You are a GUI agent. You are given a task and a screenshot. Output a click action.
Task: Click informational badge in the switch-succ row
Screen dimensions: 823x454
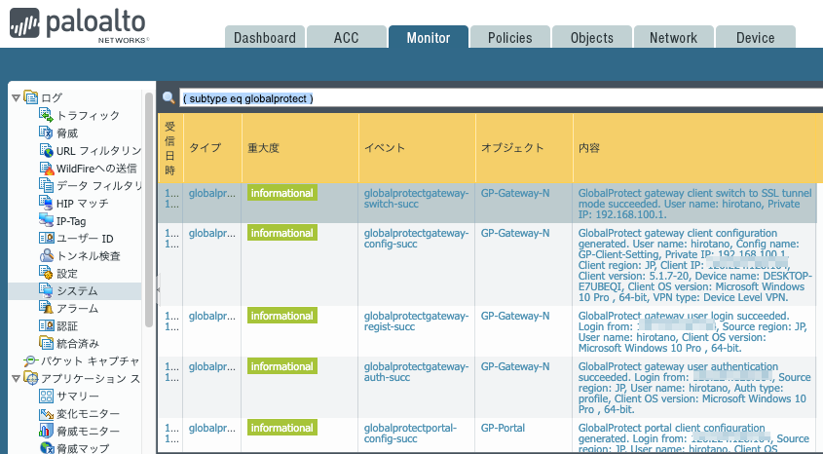tap(282, 193)
